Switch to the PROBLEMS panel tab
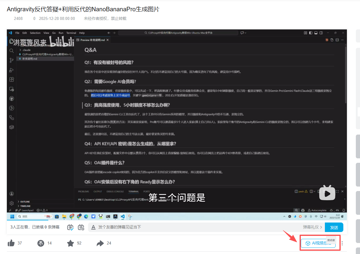This screenshot has height=254, width=360. click(x=83, y=192)
